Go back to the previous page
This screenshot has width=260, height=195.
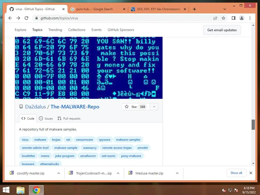click(10, 18)
